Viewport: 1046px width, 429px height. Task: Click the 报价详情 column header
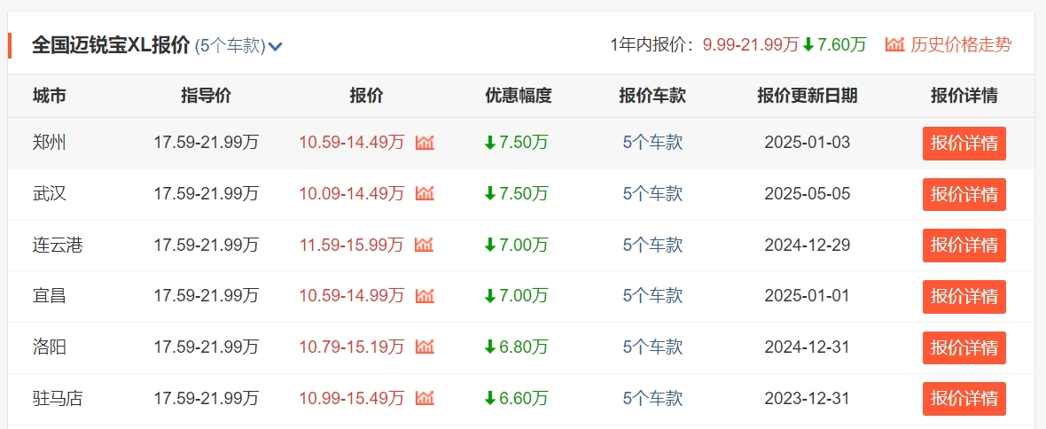(964, 96)
